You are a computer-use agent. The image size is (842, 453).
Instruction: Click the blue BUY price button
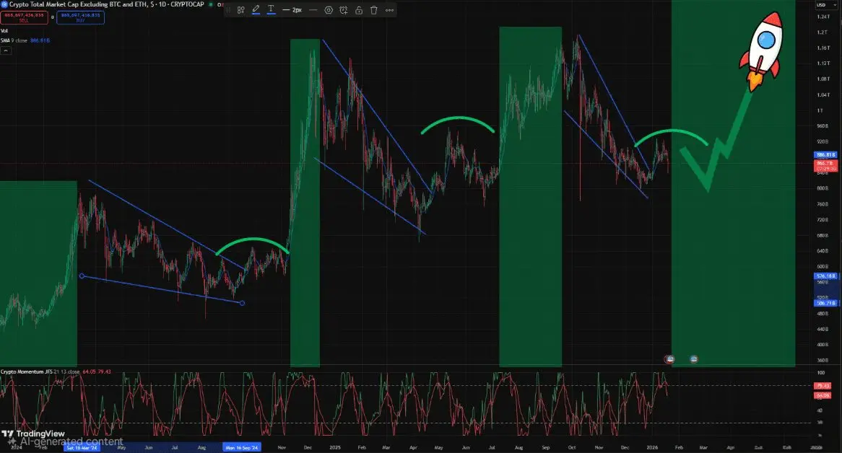pos(81,17)
